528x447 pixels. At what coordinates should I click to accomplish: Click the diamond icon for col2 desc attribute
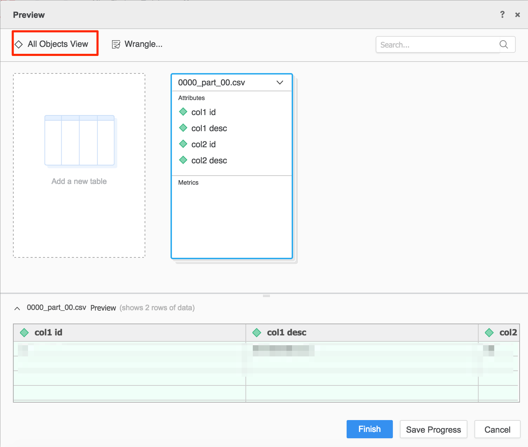coord(183,160)
